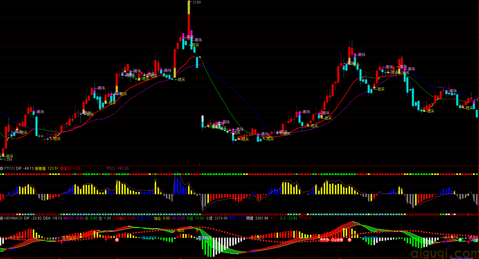Click the NEWMACD indicator name label
Viewport: 479px width, 259px height.
click(x=13, y=218)
